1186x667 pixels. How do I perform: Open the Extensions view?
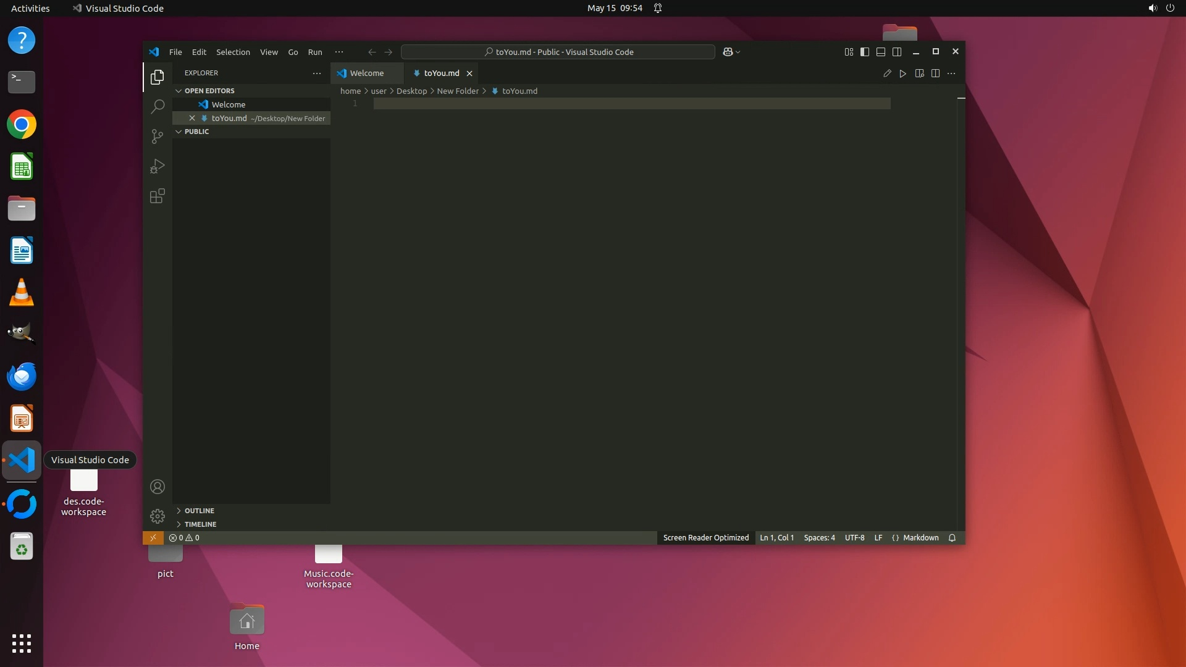click(x=158, y=196)
